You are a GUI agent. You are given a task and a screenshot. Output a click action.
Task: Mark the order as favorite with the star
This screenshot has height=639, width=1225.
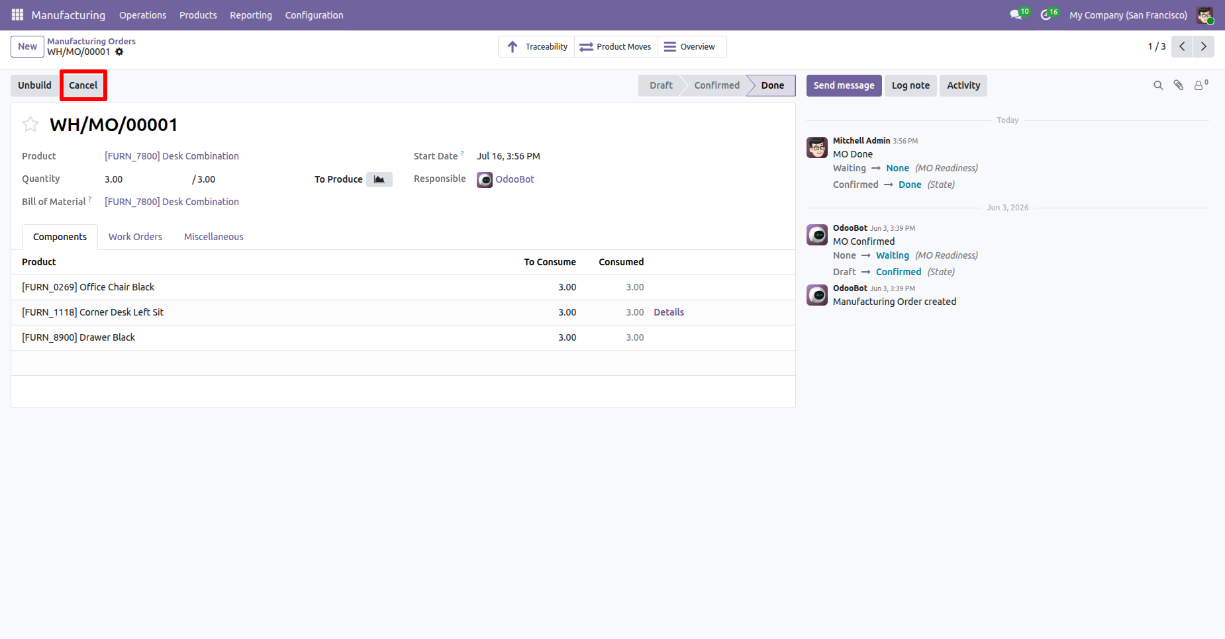[30, 124]
